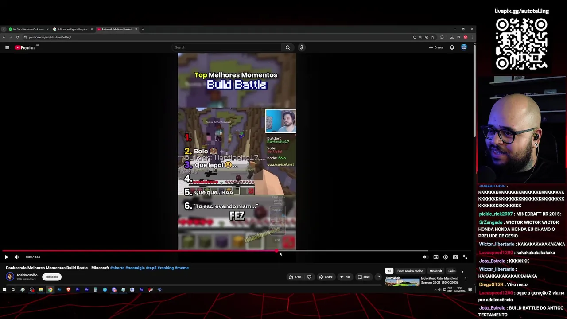Open more actions three-dot menu
The height and width of the screenshot is (319, 567).
click(x=378, y=277)
